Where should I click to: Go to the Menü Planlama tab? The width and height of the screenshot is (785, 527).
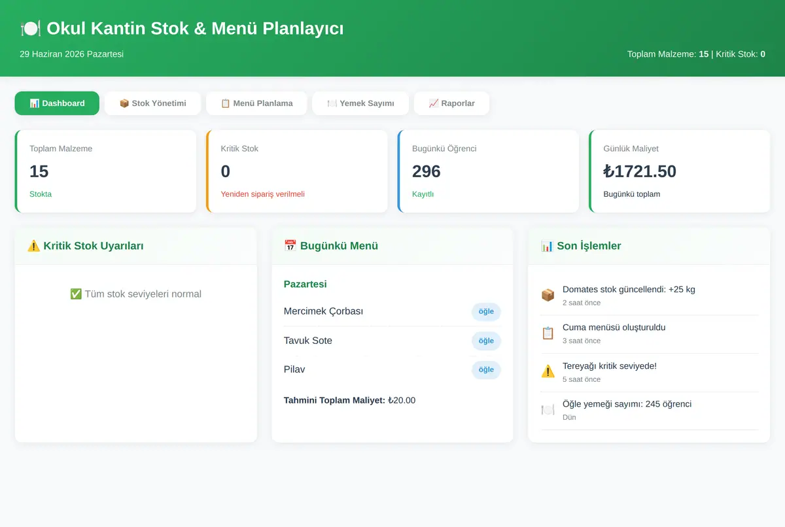click(256, 103)
